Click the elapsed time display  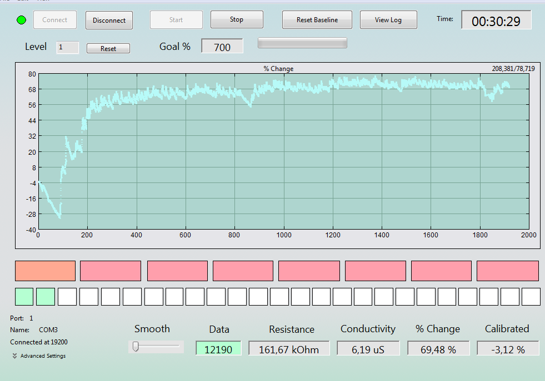tap(496, 20)
